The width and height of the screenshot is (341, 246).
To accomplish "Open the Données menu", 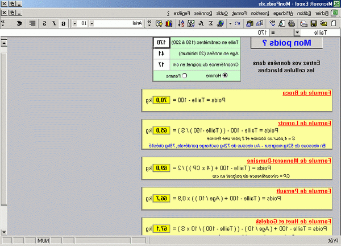I will [203, 13].
